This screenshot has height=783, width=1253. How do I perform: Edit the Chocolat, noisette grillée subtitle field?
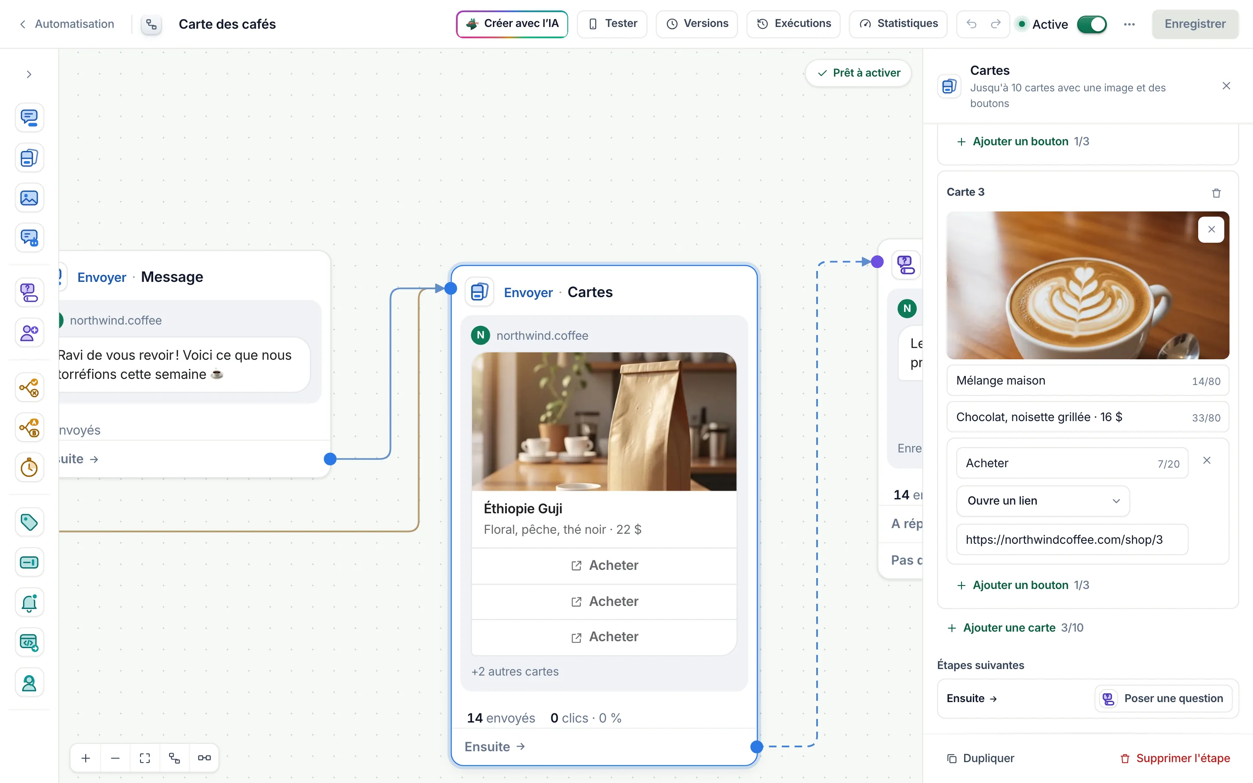1088,418
